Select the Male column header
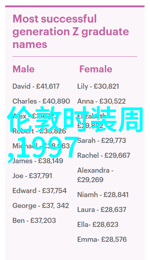Viewport: 150px width, 260px height. [24, 69]
